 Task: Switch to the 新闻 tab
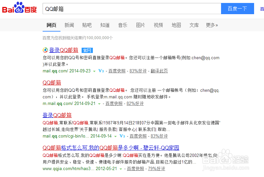coord(69,25)
